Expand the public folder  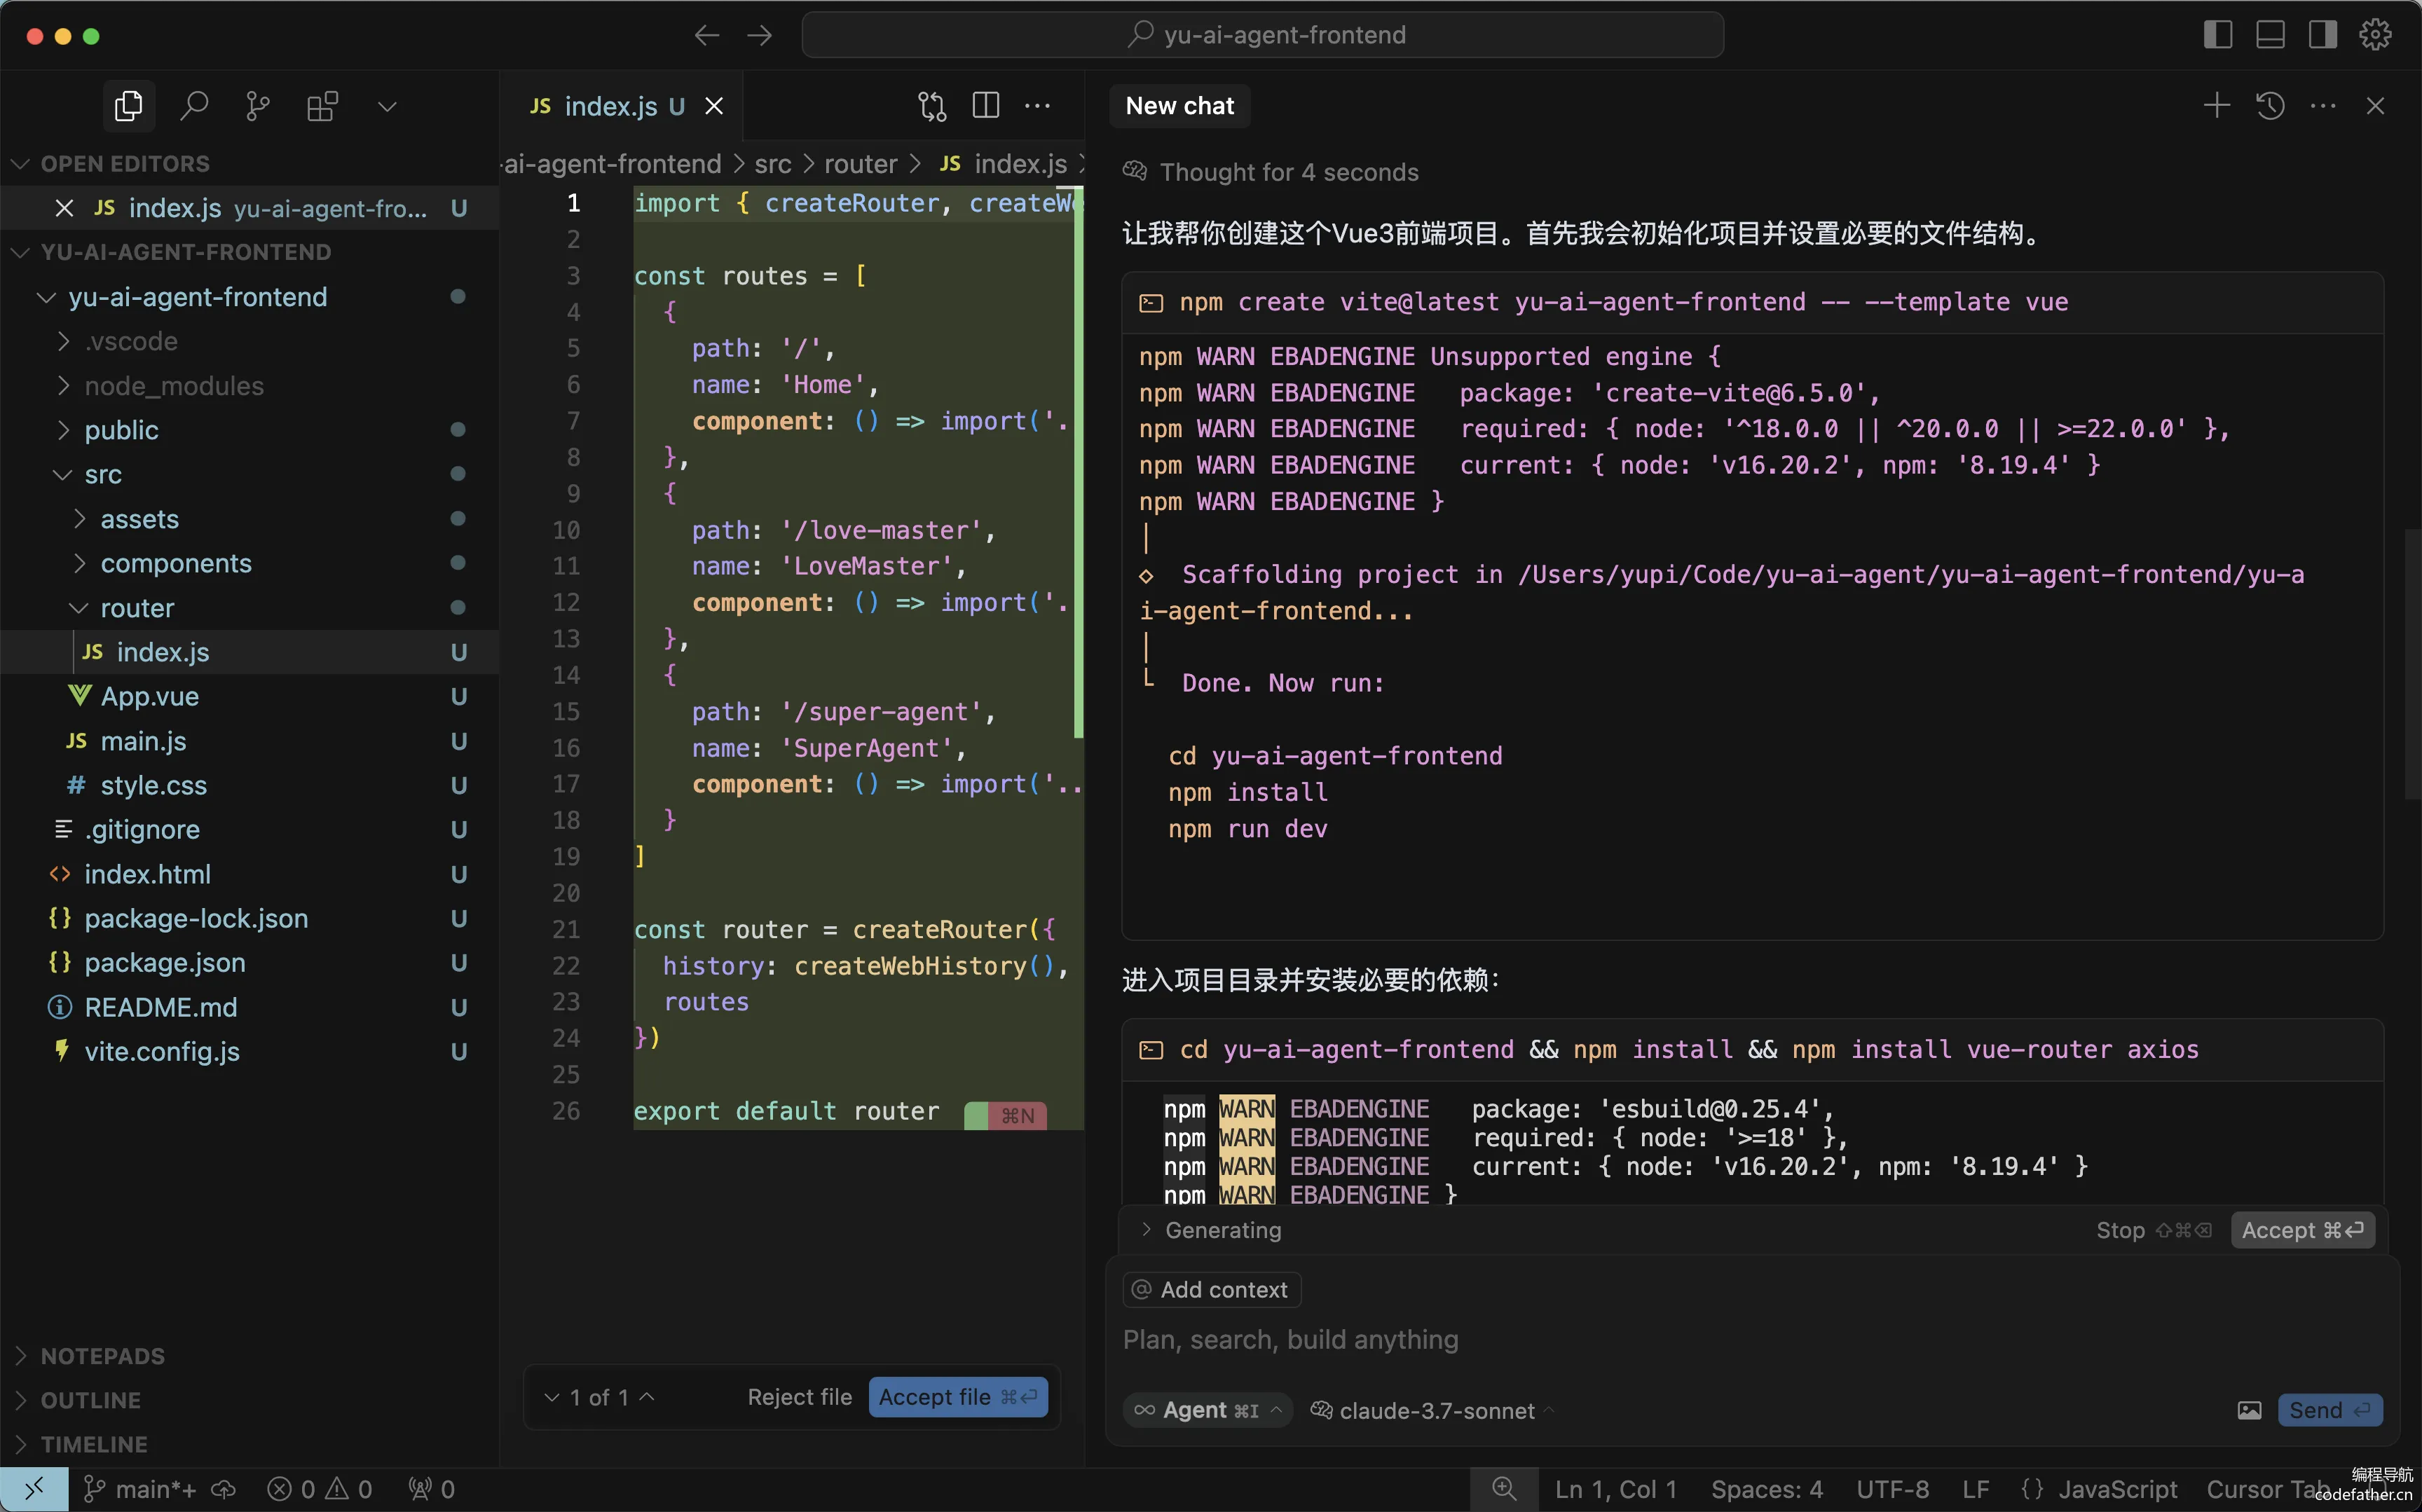pos(250,430)
